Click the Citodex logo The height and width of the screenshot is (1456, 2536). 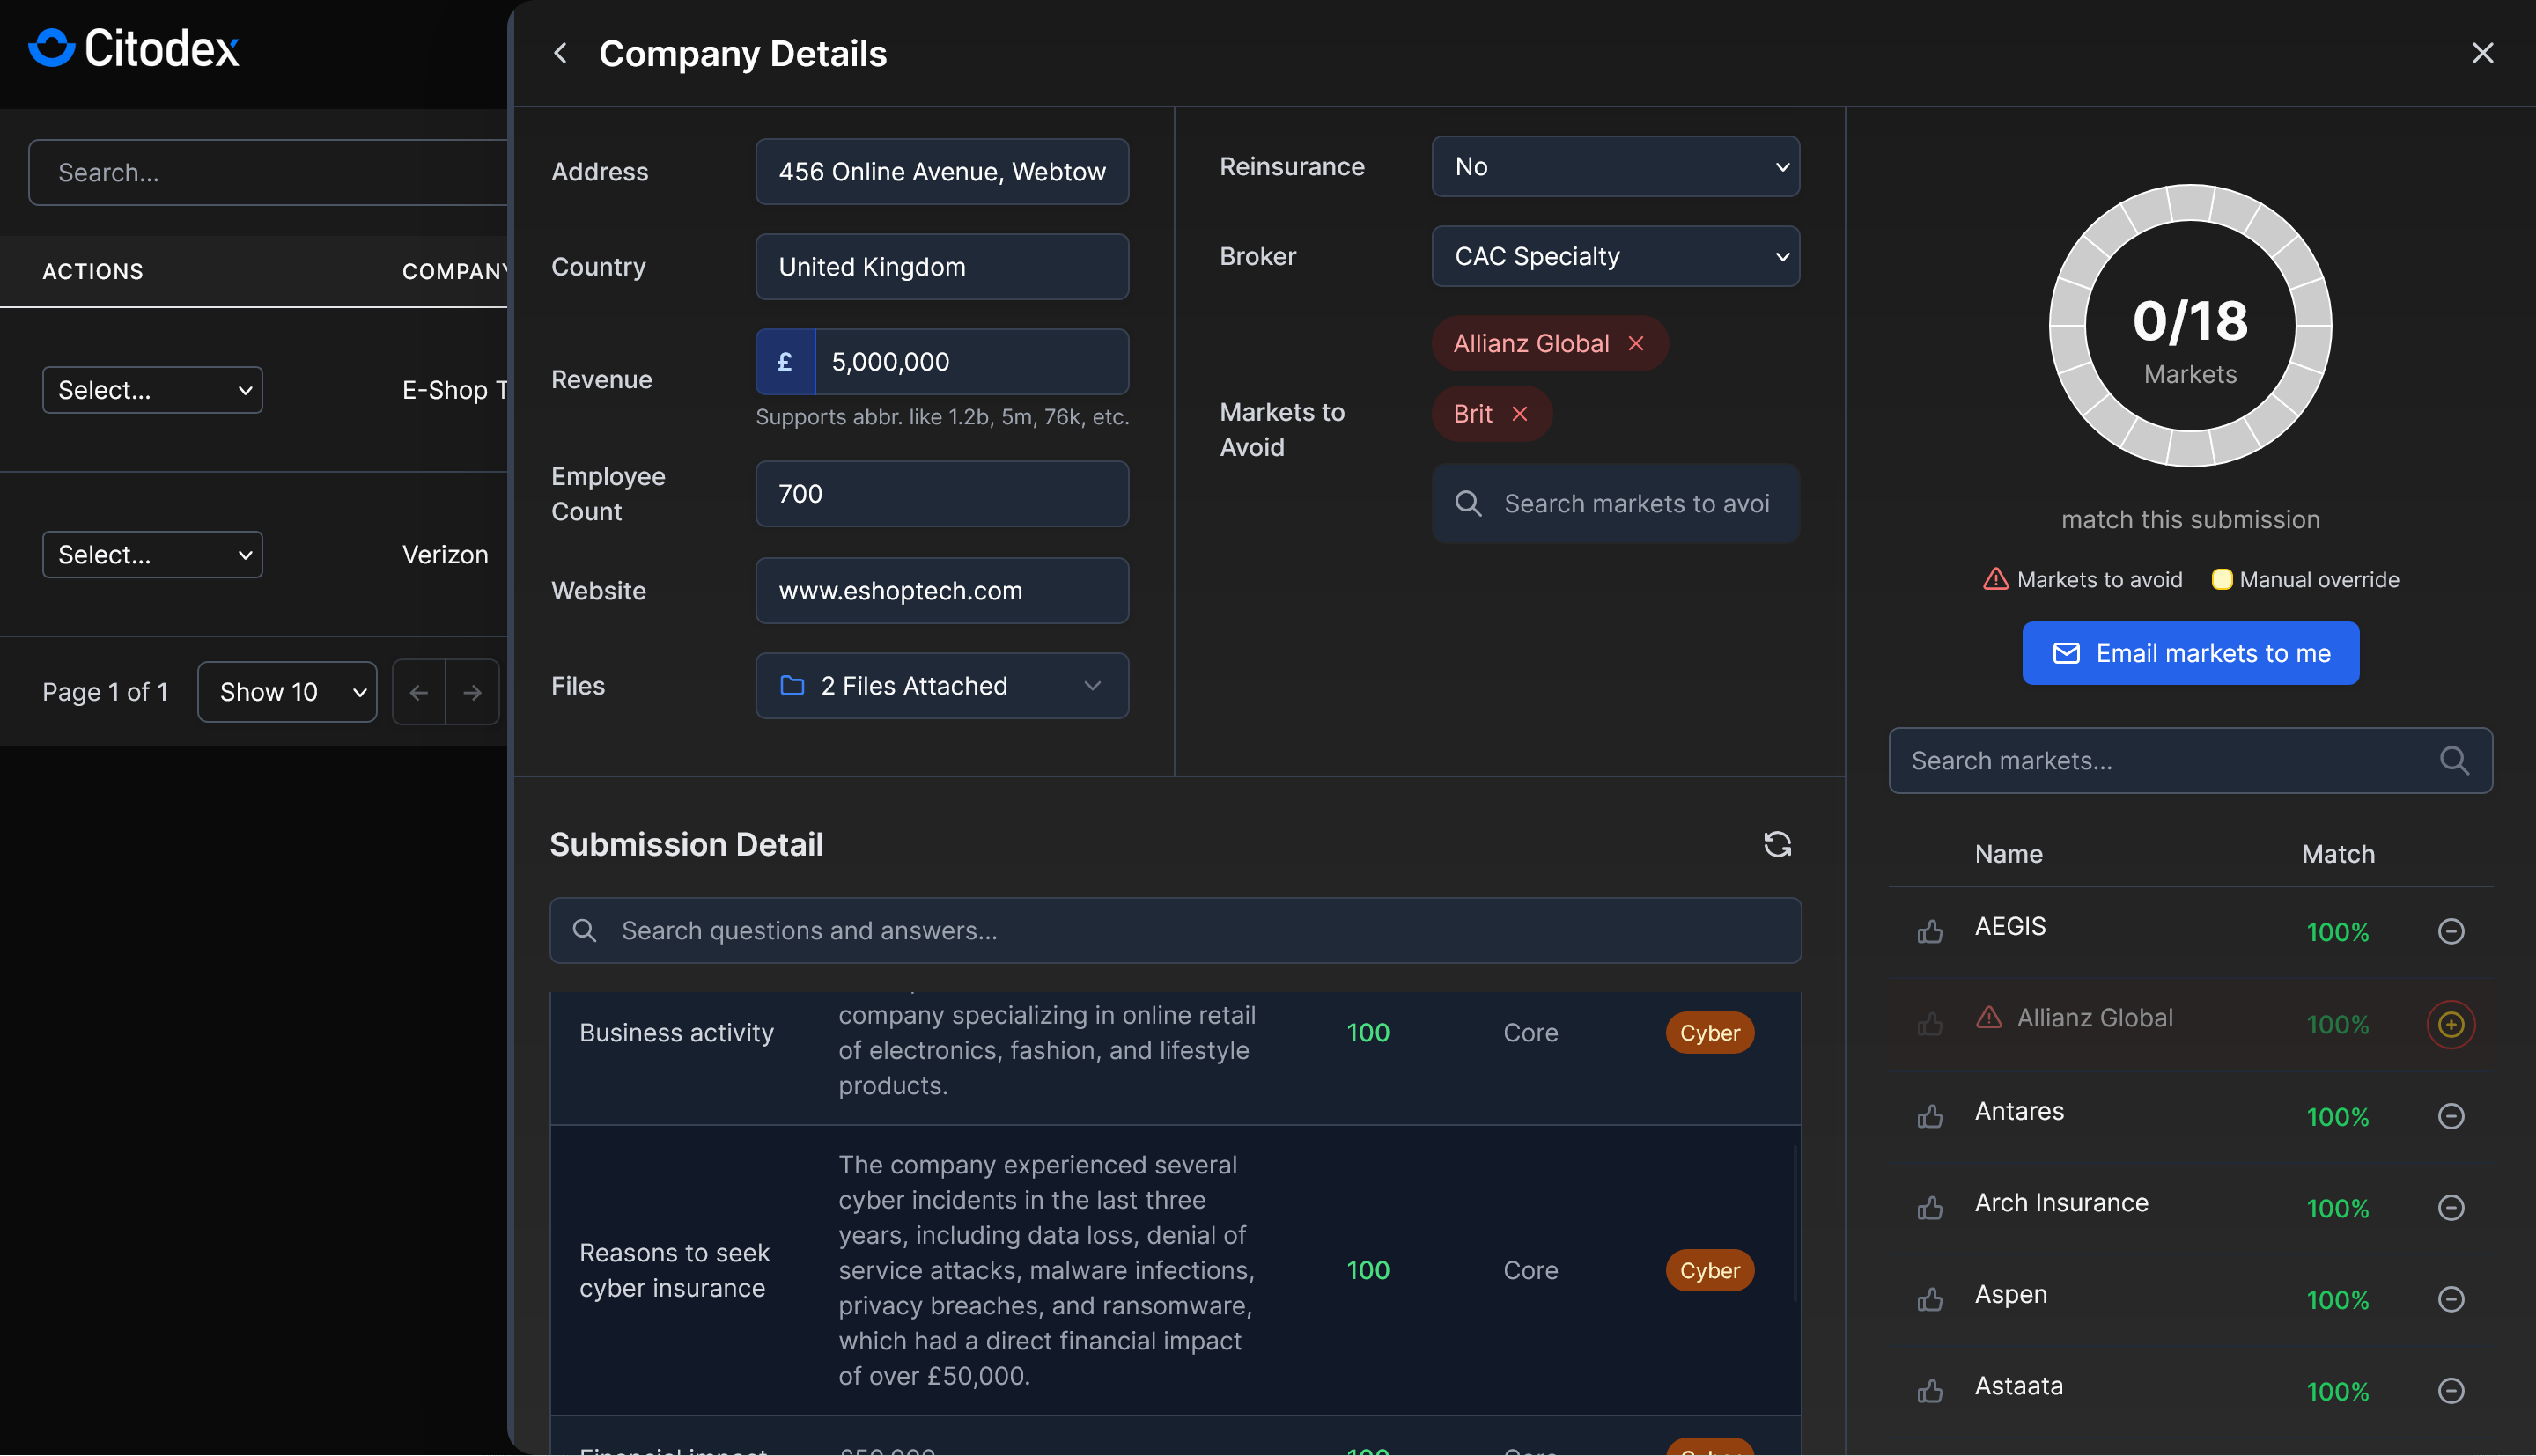(134, 48)
